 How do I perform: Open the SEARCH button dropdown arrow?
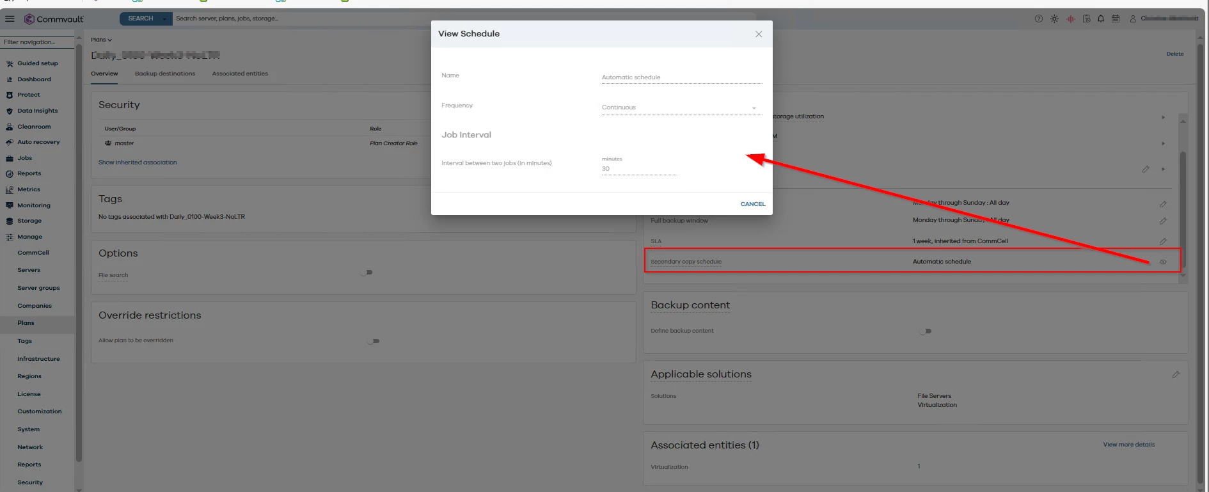[164, 19]
